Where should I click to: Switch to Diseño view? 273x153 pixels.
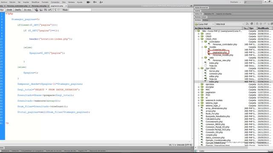tap(18, 10)
